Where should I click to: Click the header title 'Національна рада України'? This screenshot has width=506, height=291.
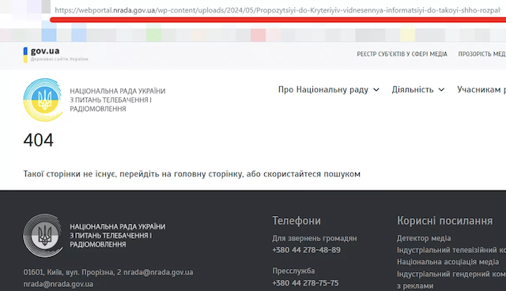tap(118, 100)
